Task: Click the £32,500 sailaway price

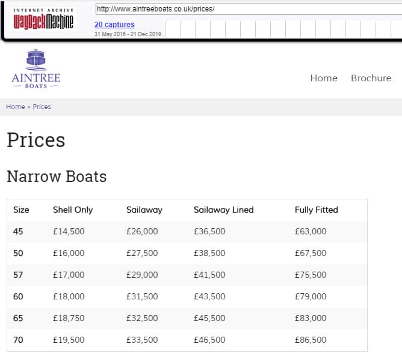Action: click(142, 318)
